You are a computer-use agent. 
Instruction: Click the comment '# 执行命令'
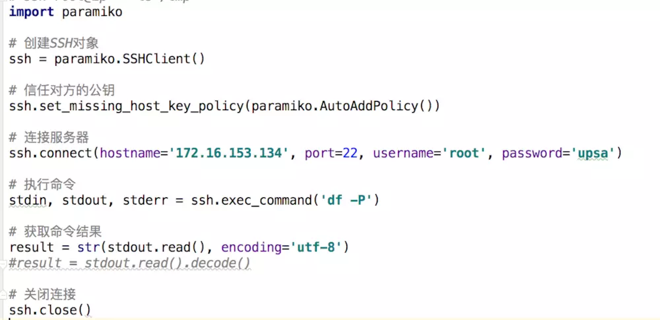(42, 185)
